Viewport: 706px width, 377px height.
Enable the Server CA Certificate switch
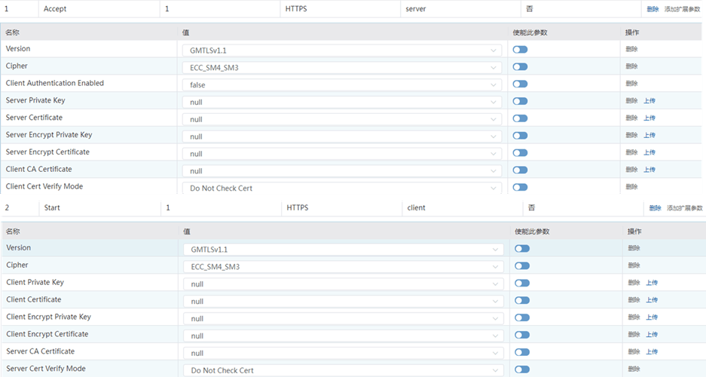click(522, 352)
